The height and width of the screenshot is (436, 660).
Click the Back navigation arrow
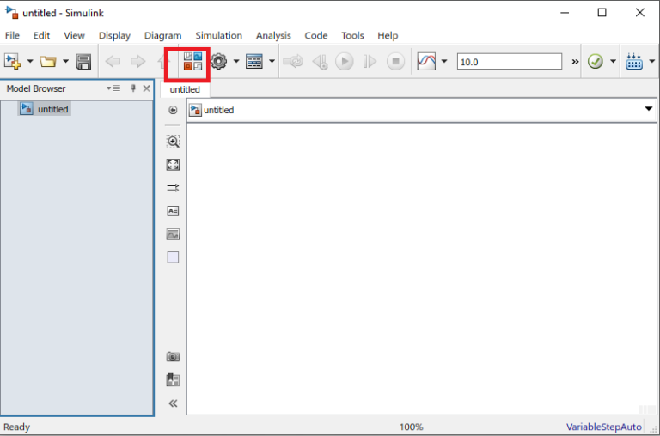(113, 62)
